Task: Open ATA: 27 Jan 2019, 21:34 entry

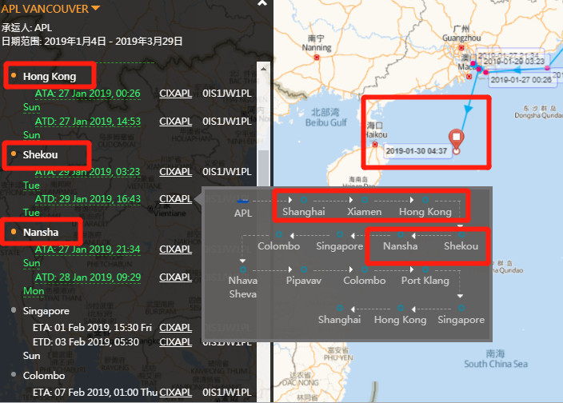Action: pos(88,249)
